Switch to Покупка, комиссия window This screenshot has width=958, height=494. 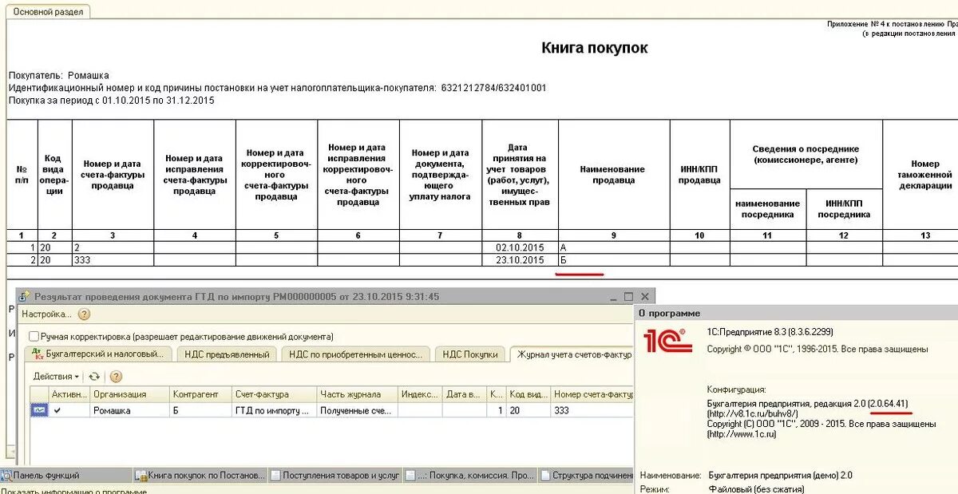(470, 476)
